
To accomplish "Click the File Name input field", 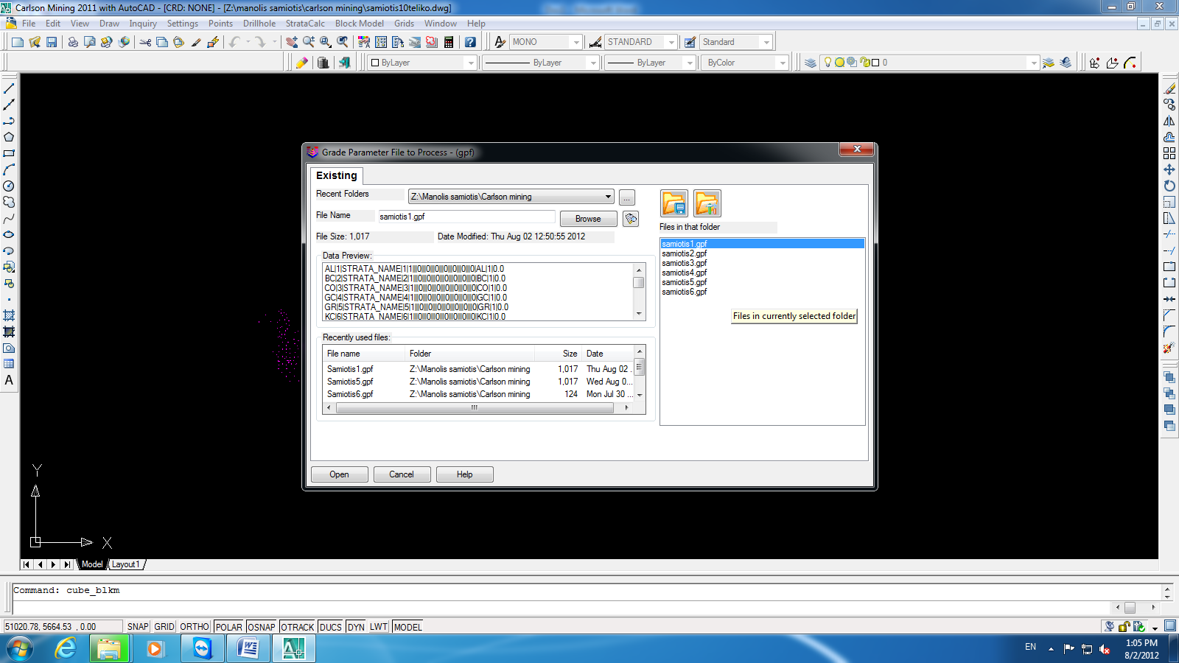I will point(466,217).
